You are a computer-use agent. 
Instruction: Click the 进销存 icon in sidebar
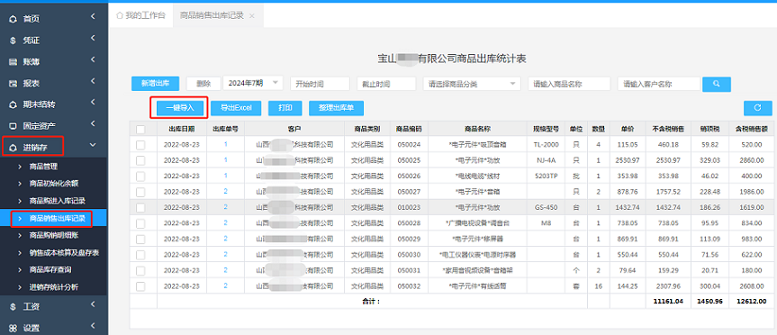pyautogui.click(x=14, y=147)
